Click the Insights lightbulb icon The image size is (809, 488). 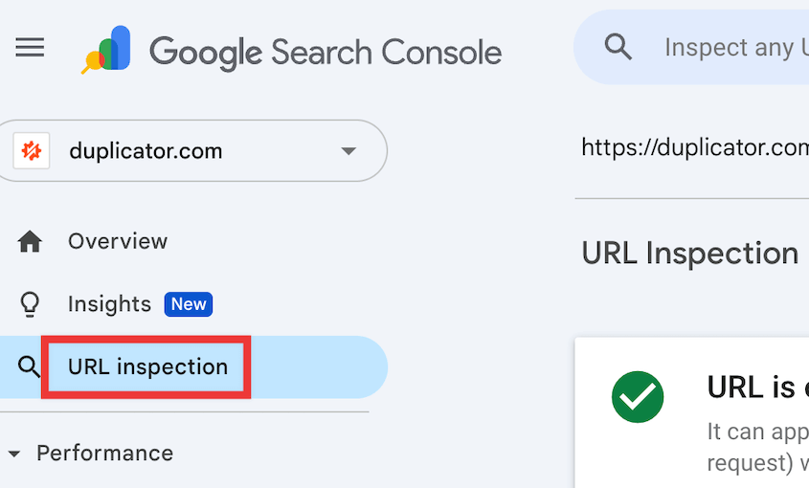point(31,304)
